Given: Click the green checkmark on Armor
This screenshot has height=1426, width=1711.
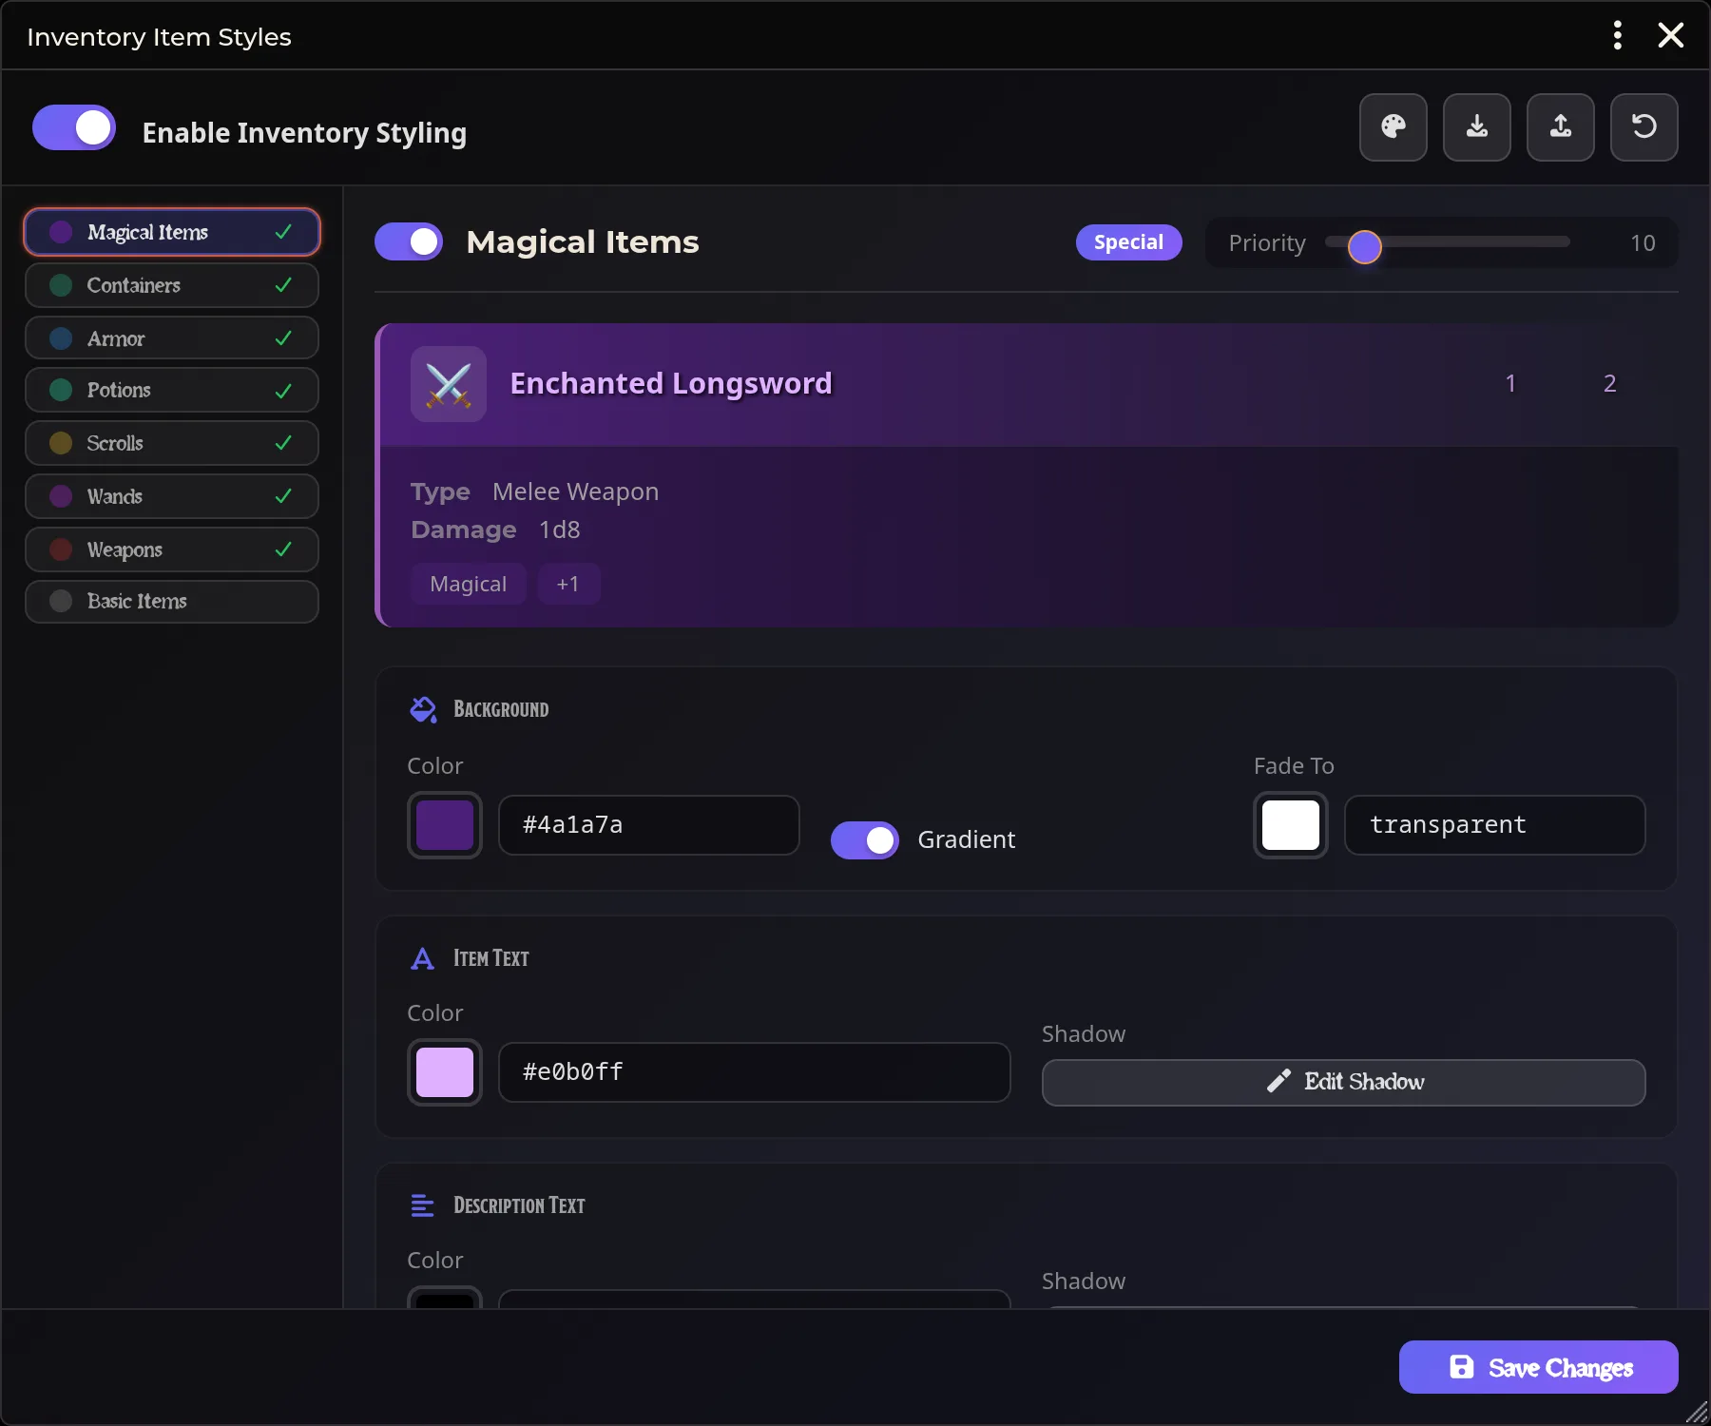Looking at the screenshot, I should point(283,338).
